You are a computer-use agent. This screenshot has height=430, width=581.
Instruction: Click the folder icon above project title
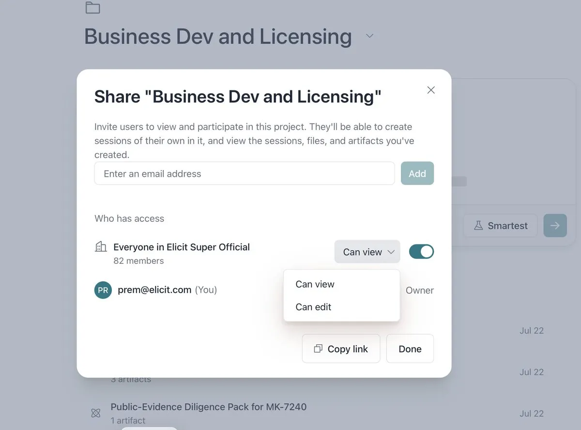click(x=92, y=8)
